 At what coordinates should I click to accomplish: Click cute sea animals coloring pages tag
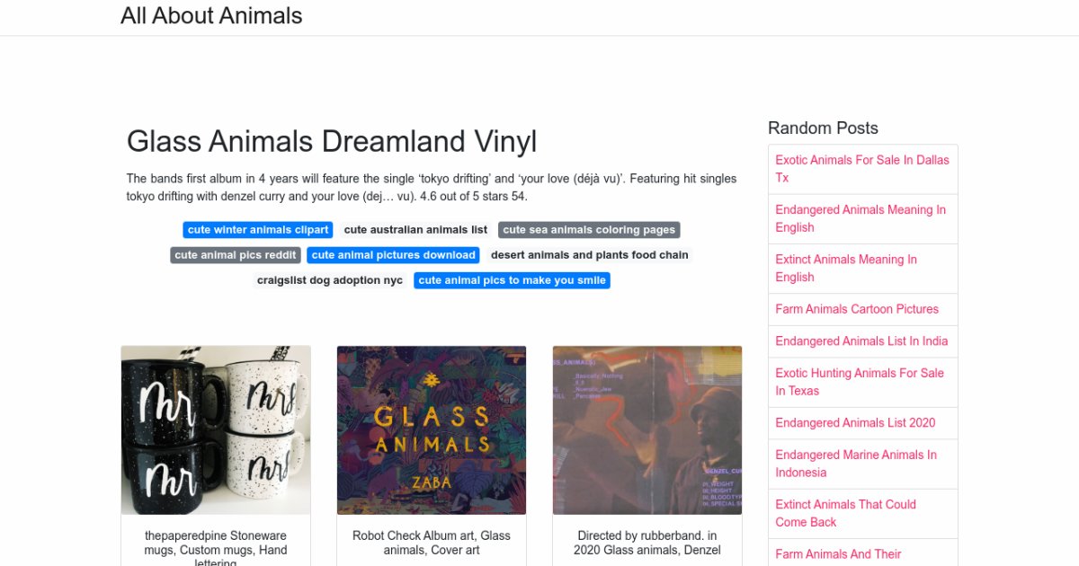[589, 230]
